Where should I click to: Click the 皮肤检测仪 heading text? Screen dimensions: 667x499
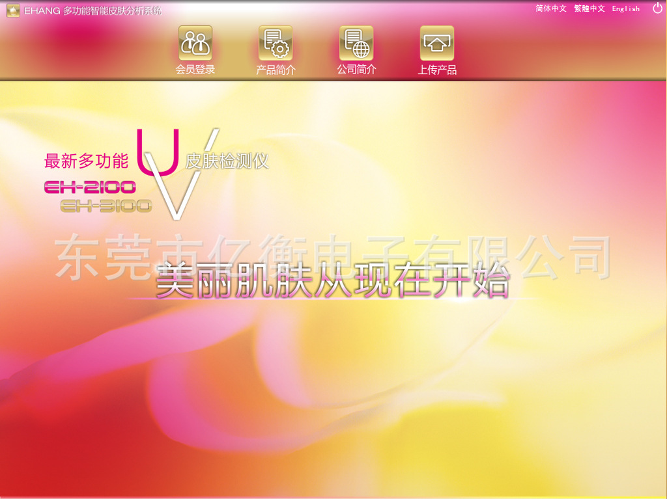[x=227, y=161]
